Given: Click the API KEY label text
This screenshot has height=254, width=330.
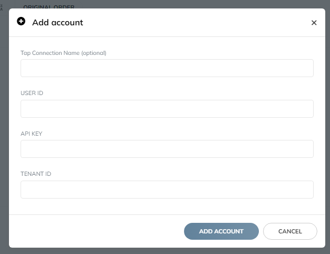Looking at the screenshot, I should (31, 134).
